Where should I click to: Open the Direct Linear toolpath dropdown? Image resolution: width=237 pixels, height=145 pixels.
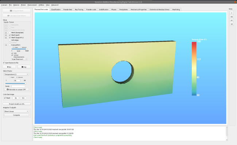tap(16, 111)
